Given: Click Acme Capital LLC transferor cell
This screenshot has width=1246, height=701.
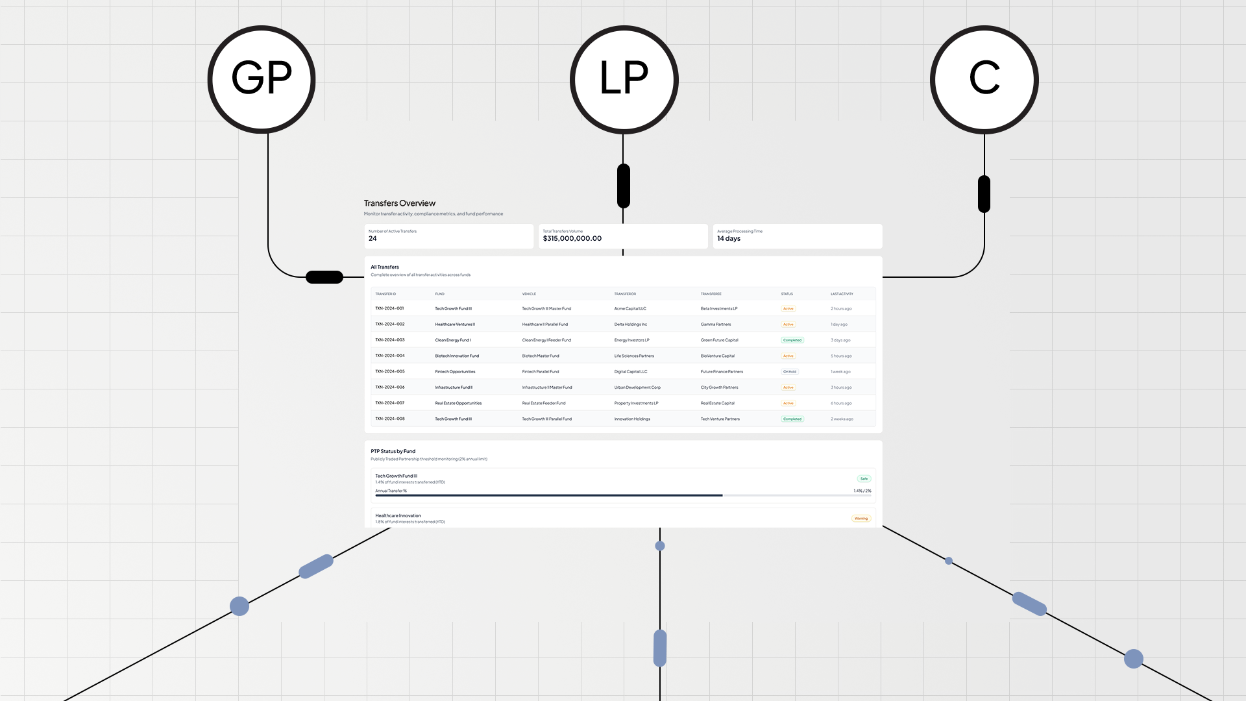Looking at the screenshot, I should click(x=630, y=309).
